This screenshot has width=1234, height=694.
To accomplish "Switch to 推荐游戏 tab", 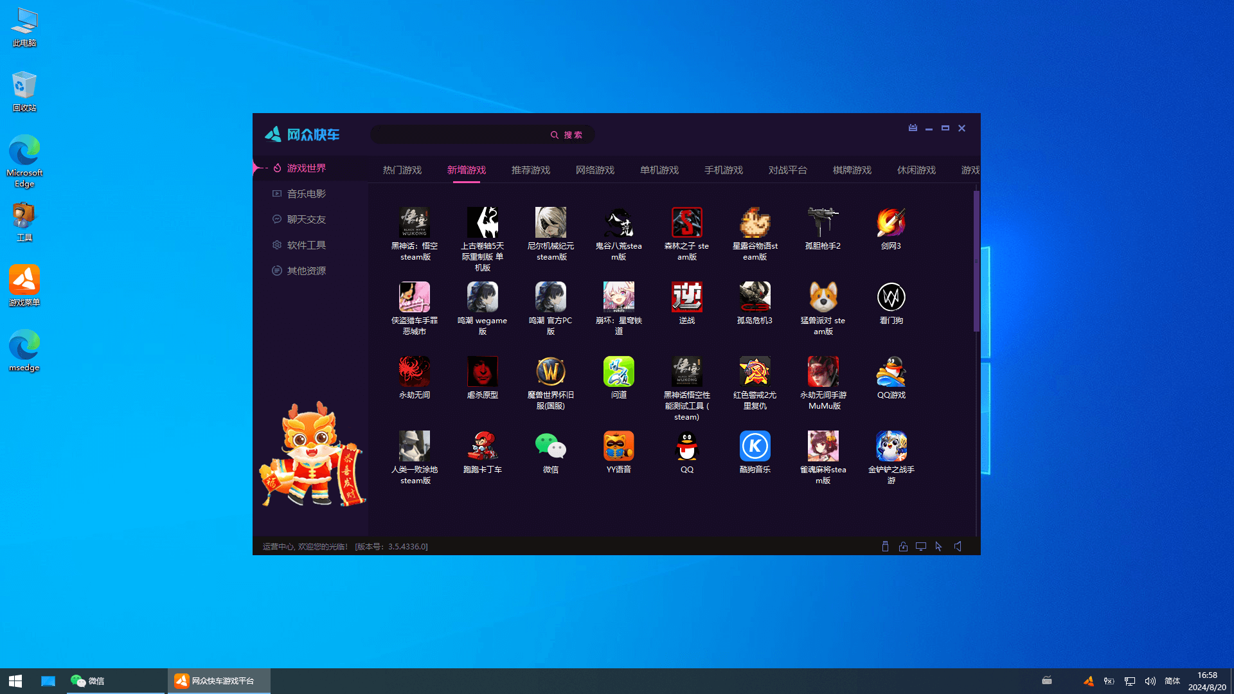I will click(531, 170).
